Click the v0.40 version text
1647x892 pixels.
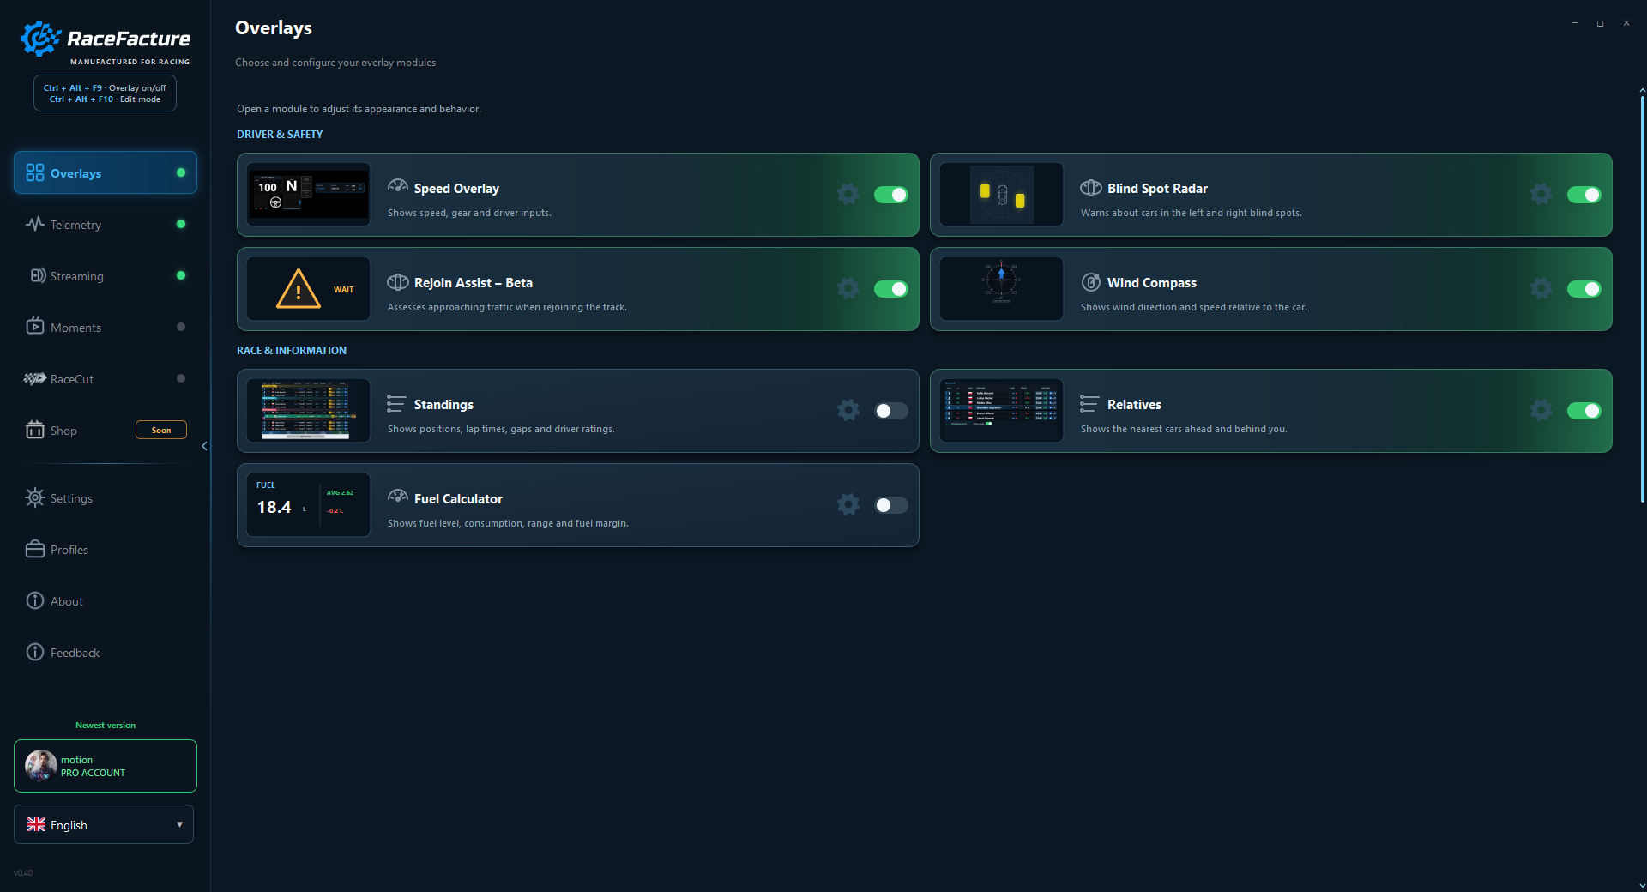coord(23,873)
